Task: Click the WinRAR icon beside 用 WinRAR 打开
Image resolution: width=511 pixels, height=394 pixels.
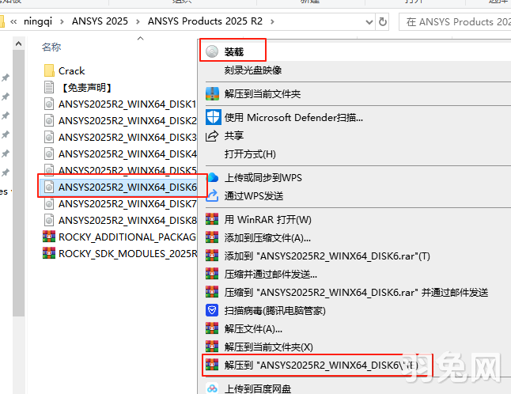Action: pyautogui.click(x=212, y=219)
